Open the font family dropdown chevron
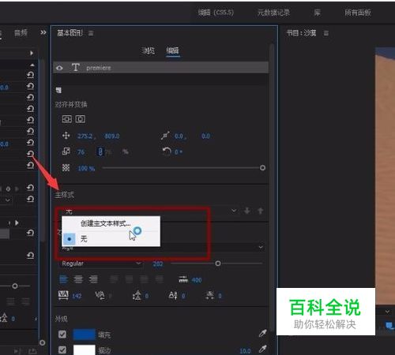 (261, 247)
